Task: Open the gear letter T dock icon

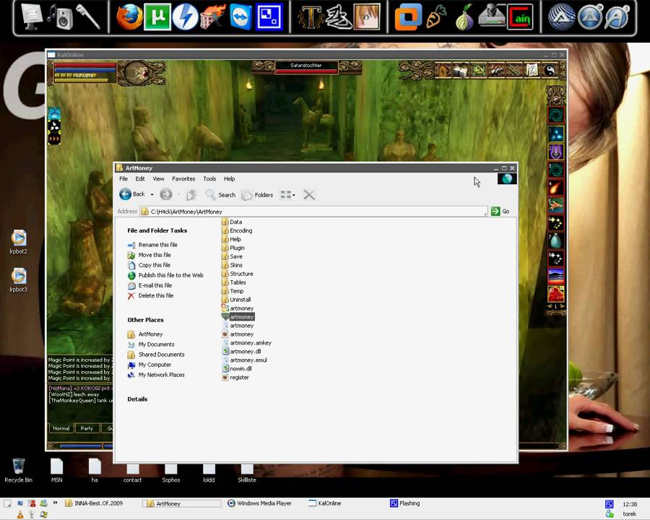Action: point(311,17)
